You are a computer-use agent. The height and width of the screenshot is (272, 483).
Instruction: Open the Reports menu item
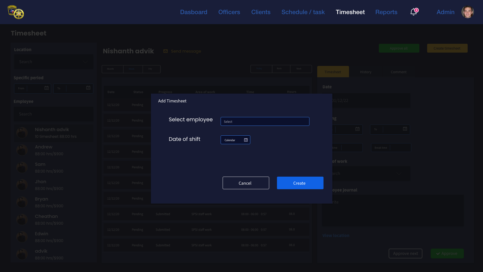point(386,12)
